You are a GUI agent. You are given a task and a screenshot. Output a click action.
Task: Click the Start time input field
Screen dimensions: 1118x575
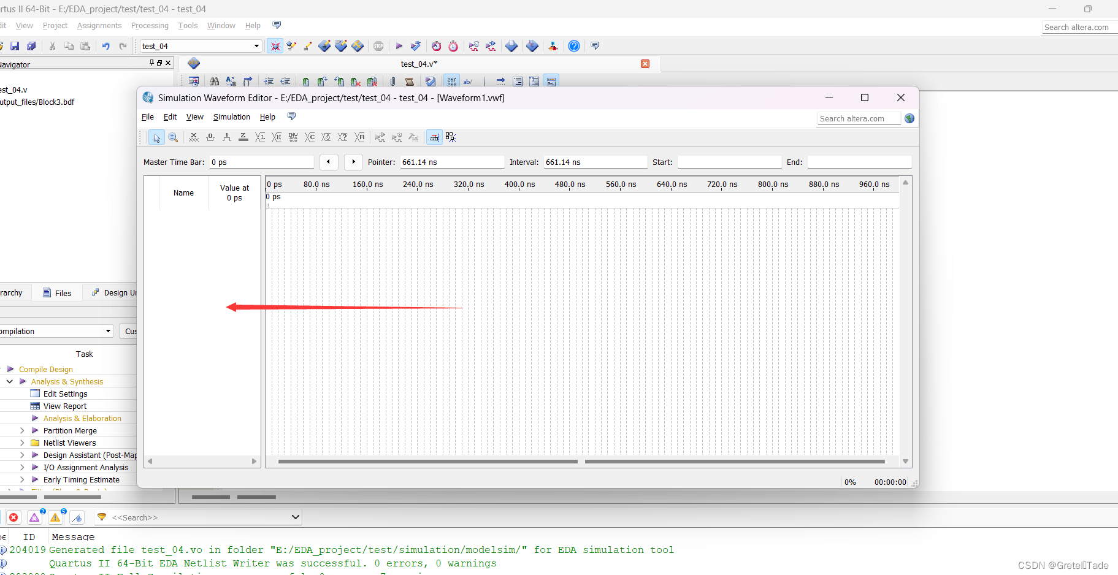[730, 162]
